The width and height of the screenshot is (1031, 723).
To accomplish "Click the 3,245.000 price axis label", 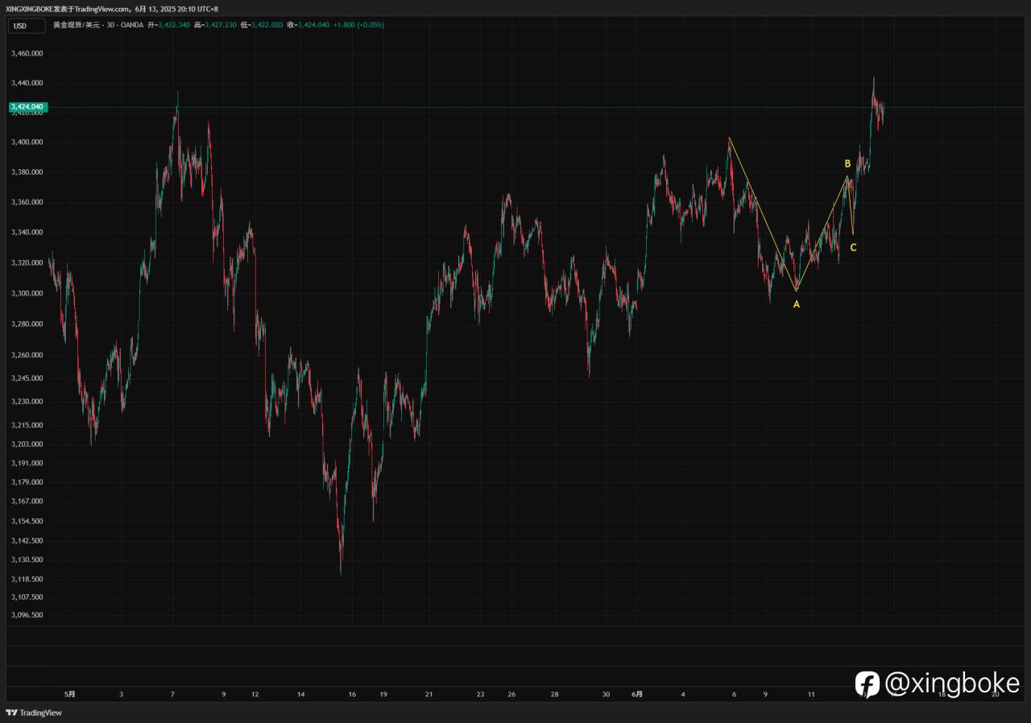I will [27, 378].
